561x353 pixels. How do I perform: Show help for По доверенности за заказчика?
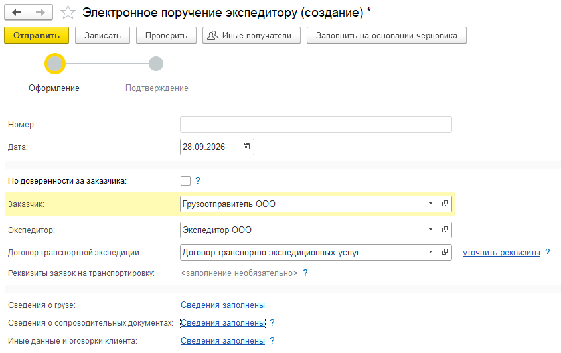pyautogui.click(x=197, y=180)
